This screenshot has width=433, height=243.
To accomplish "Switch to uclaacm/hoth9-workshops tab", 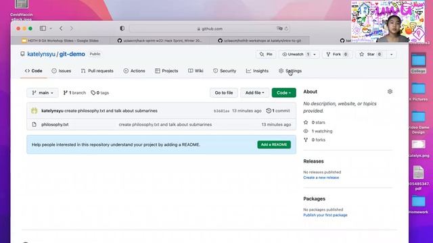I will point(260,40).
